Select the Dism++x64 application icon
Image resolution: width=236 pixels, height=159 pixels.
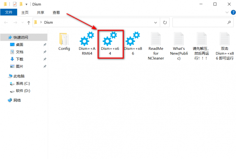click(x=110, y=39)
